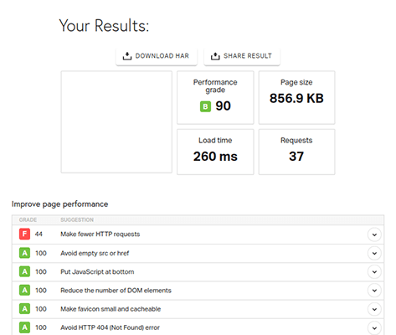
Task: Click the score 44 in the first row
Action: coord(39,234)
